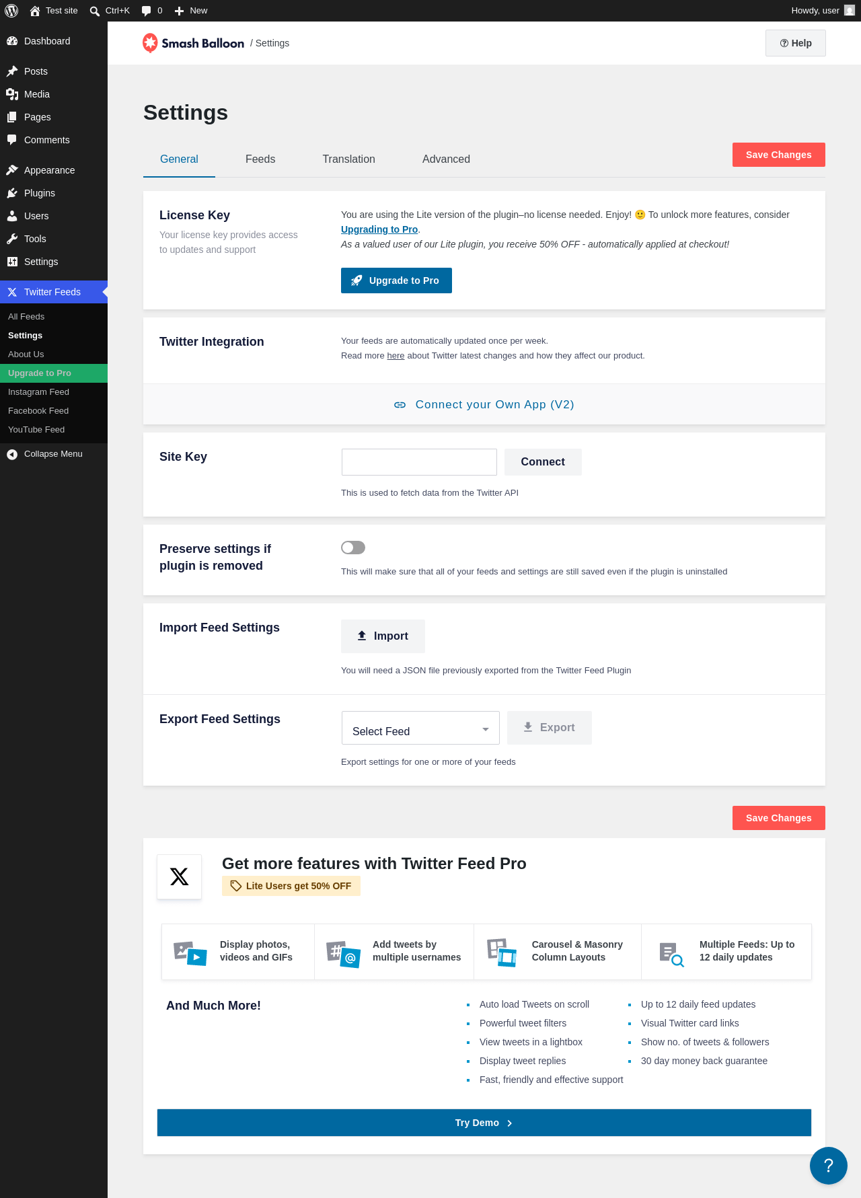The image size is (861, 1198).
Task: Click the plus New icon in admin bar
Action: 180,11
